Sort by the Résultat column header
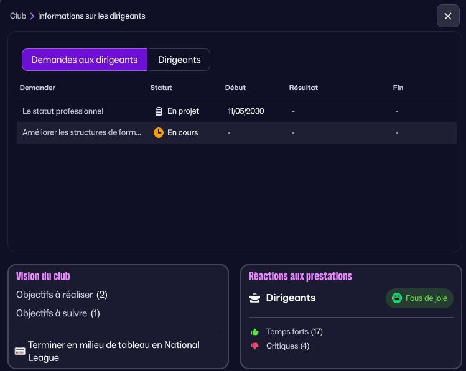Image resolution: width=466 pixels, height=371 pixels. coord(304,88)
